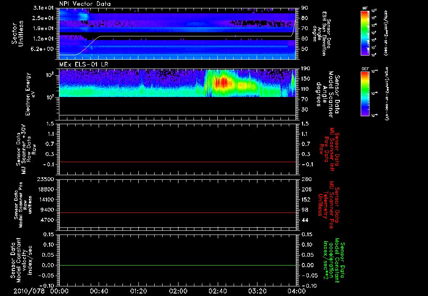
Task: Click the '206' telemetry axis value
Action: (x=306, y=189)
